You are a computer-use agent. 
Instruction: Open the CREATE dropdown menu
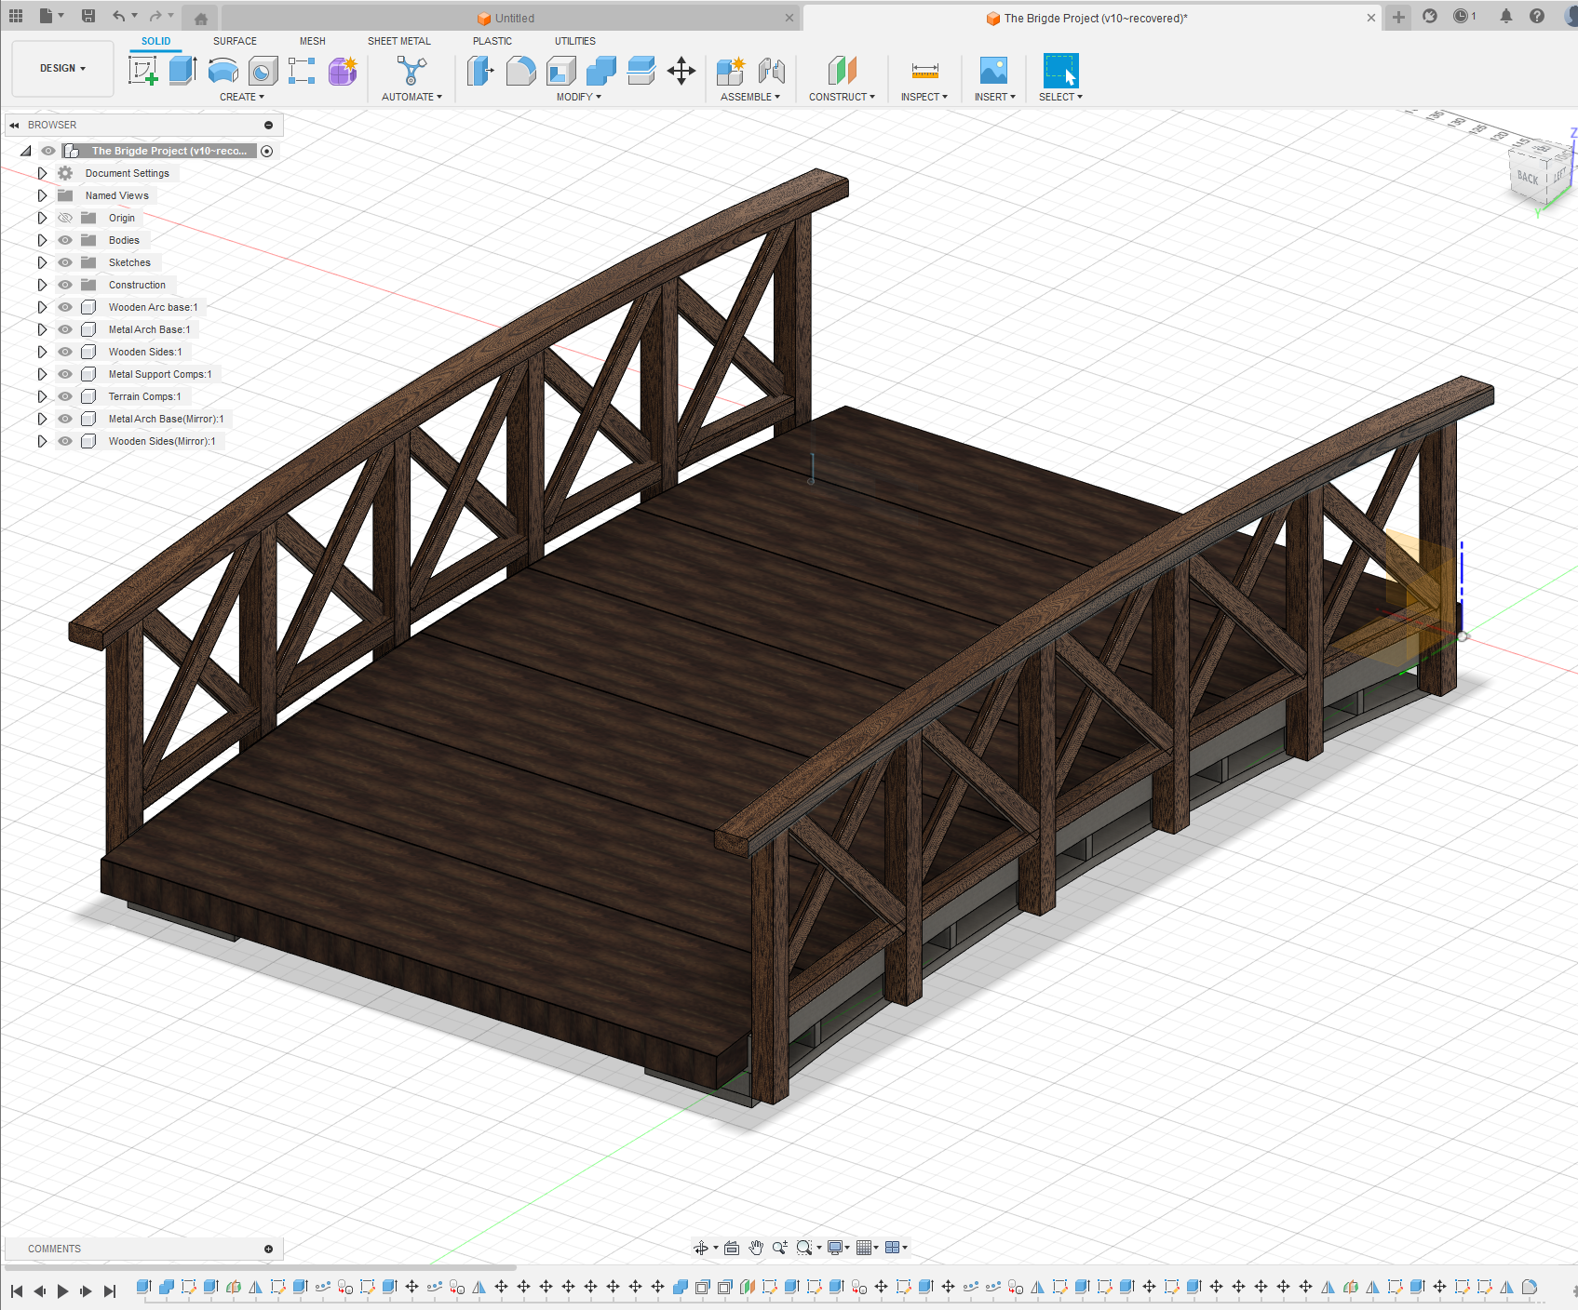[x=242, y=96]
